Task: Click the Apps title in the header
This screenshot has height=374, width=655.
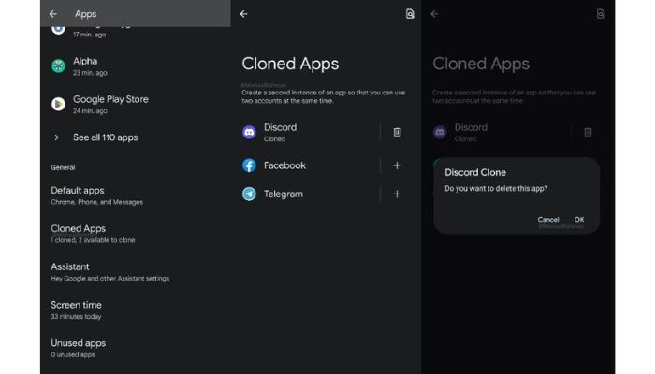Action: pyautogui.click(x=86, y=14)
